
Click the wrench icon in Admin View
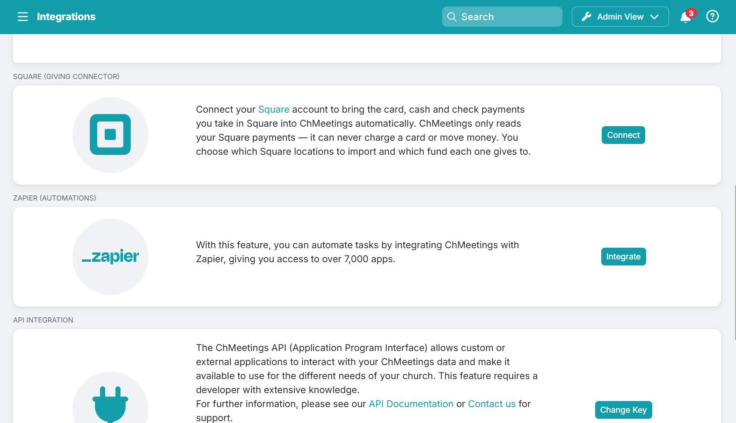[x=586, y=17]
